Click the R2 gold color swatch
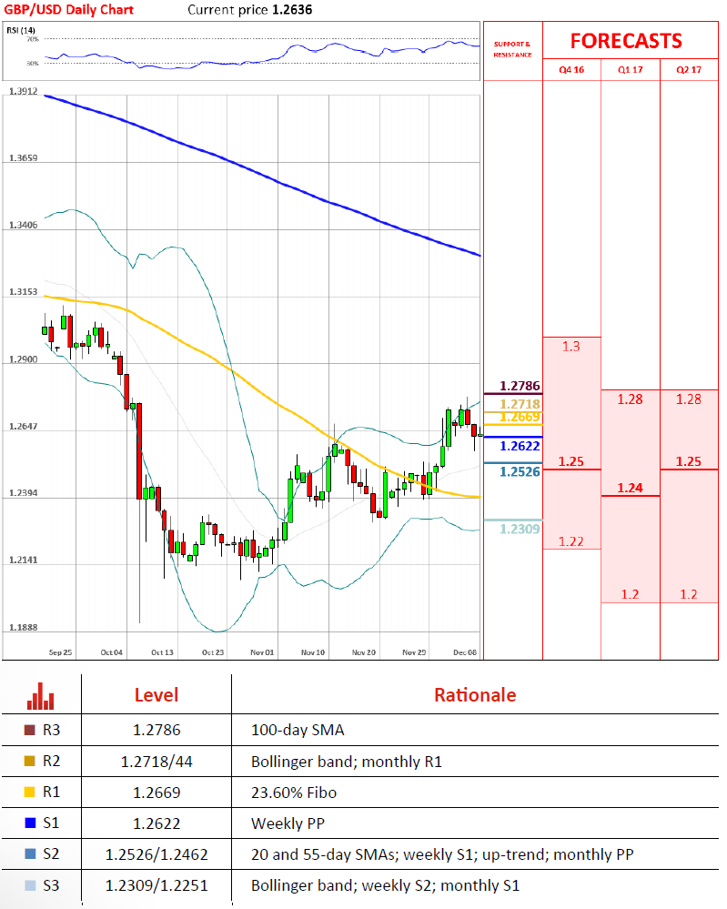727x909 pixels. pos(29,761)
